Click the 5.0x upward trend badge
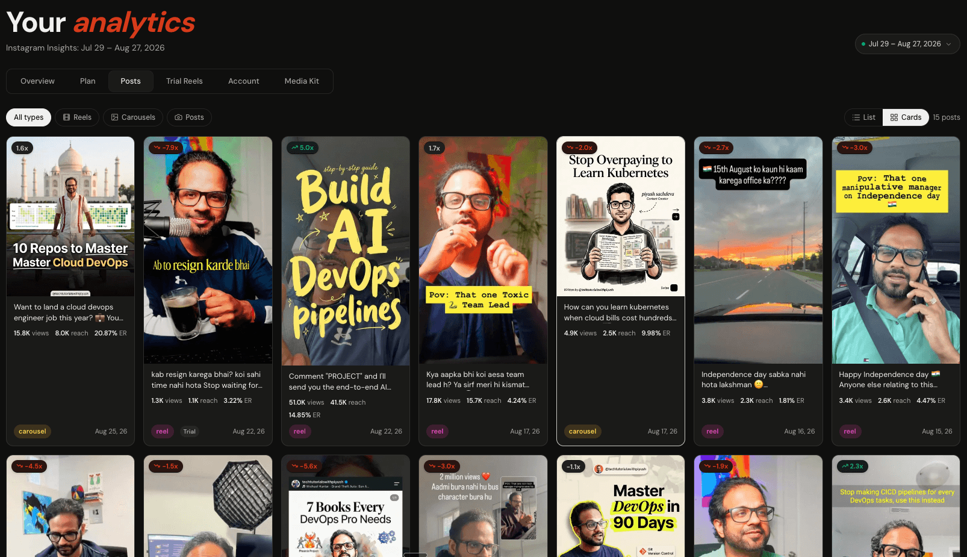The height and width of the screenshot is (557, 967). tap(302, 148)
